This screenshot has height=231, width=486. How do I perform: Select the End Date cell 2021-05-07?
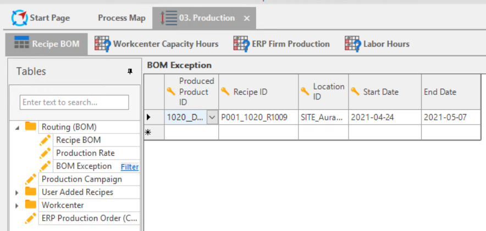point(451,117)
